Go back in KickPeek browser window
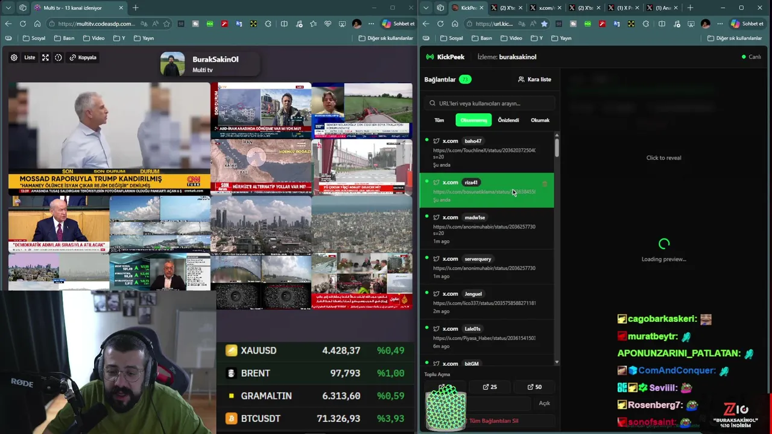 (426, 24)
